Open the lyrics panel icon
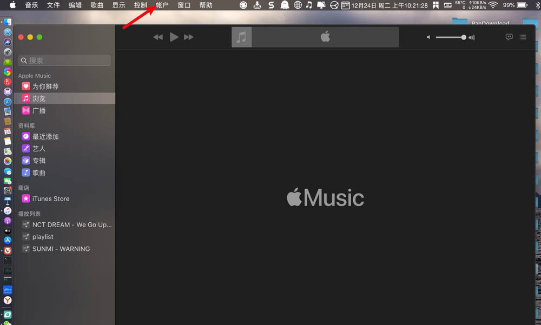 click(x=509, y=37)
